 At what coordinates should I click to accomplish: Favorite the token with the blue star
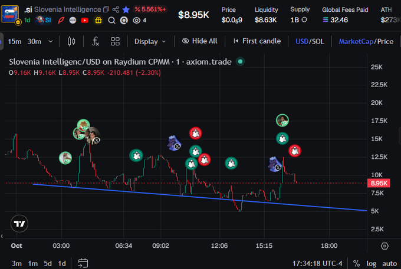point(126,9)
